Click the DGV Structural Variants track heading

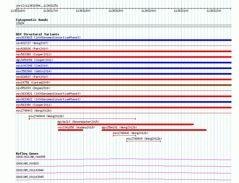pyautogui.click(x=38, y=34)
